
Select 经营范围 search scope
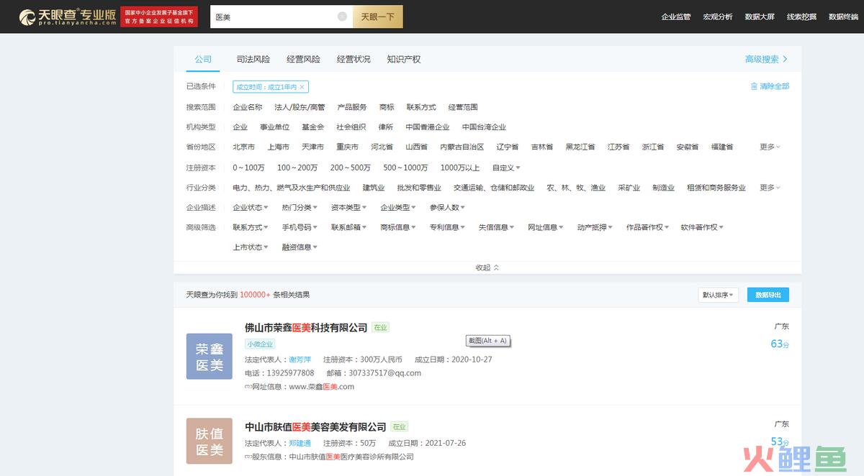[463, 107]
